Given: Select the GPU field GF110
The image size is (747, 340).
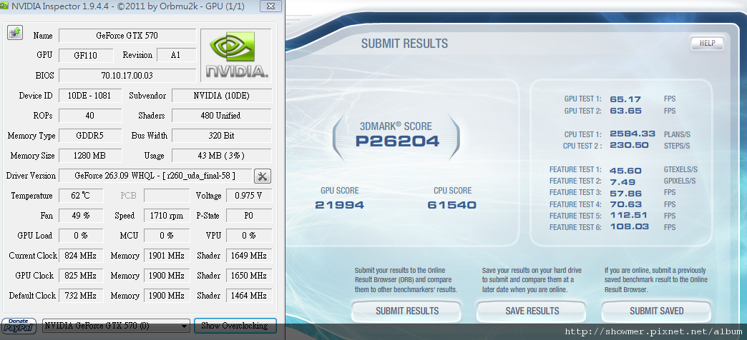Looking at the screenshot, I should pyautogui.click(x=86, y=56).
